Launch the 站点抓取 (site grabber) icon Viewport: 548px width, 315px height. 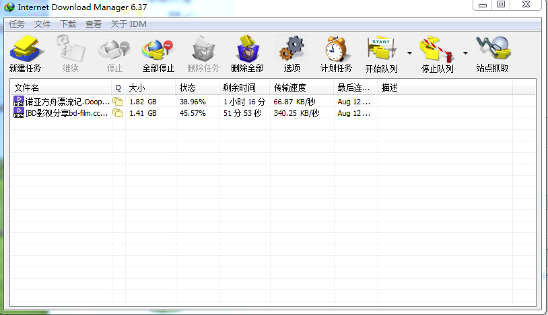coord(493,48)
